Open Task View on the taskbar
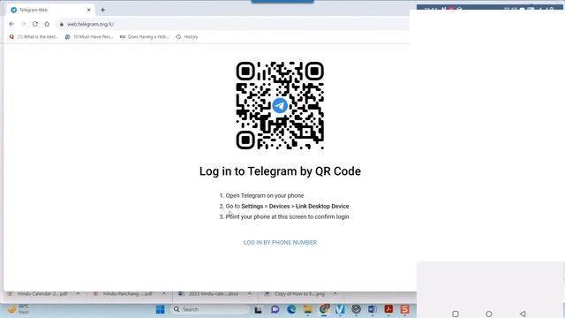Viewport: 565px width, 318px height. [258, 309]
